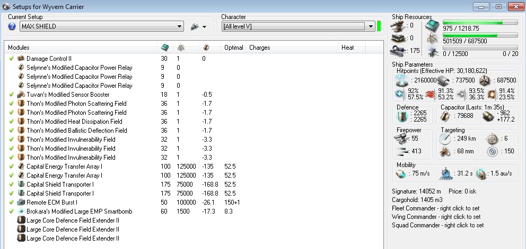Toggle the Damage Control II active checkmark

[x=11, y=59]
